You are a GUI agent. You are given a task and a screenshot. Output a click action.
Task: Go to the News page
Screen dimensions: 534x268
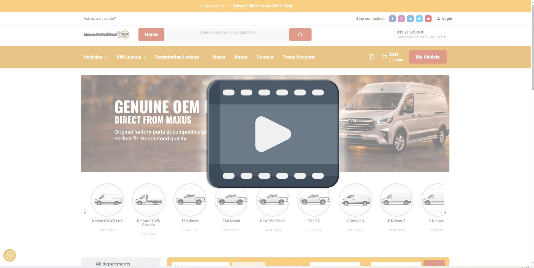point(219,57)
